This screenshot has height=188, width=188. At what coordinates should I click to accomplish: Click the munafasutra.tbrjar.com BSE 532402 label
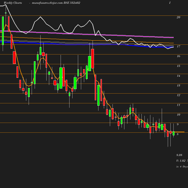pos(56,3)
